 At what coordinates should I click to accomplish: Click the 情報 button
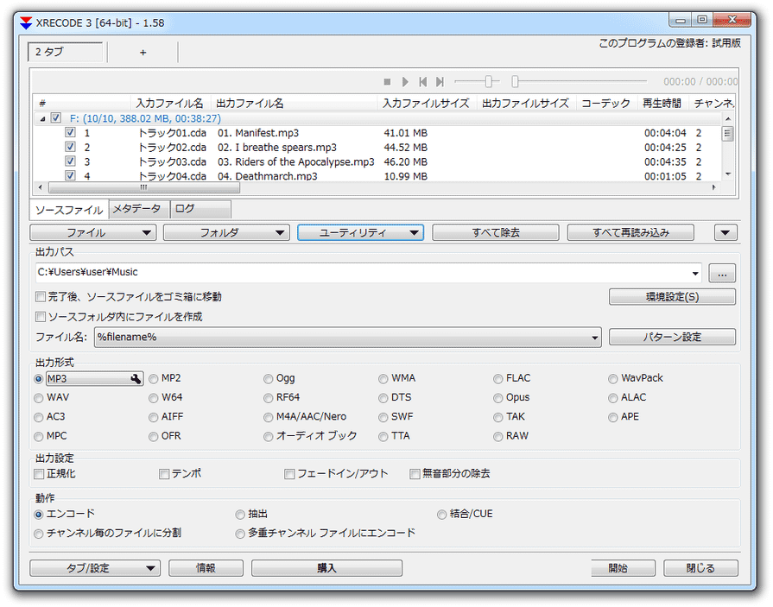click(x=206, y=568)
